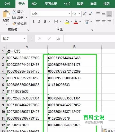This screenshot has height=132, width=115.
Task: Expand fill color dropdown arrow
Action: (71, 22)
